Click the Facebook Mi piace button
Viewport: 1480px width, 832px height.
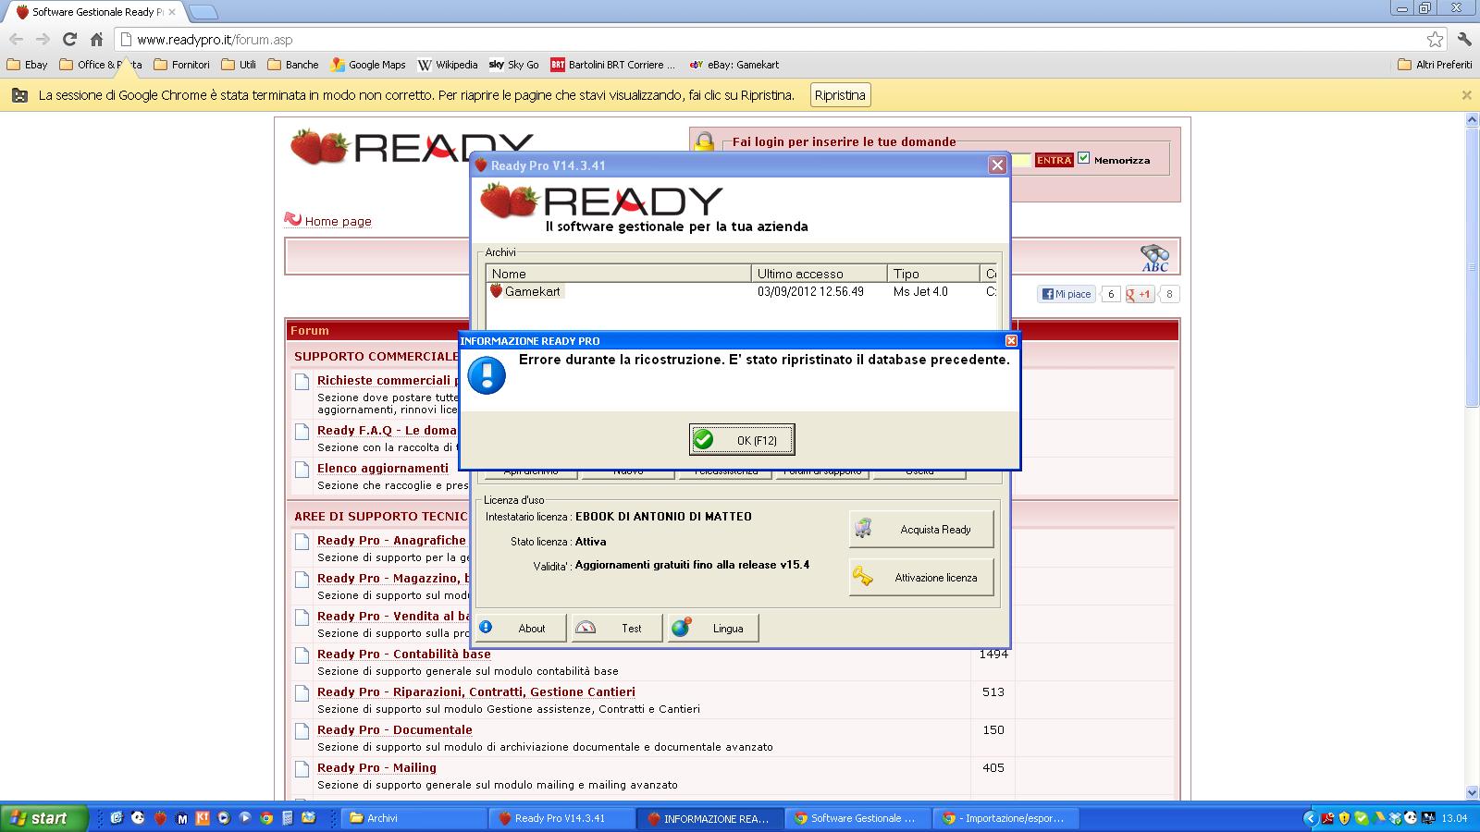[x=1066, y=294]
